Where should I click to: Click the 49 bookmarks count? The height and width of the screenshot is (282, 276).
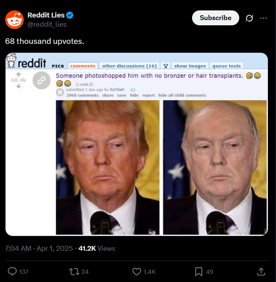coord(210,272)
